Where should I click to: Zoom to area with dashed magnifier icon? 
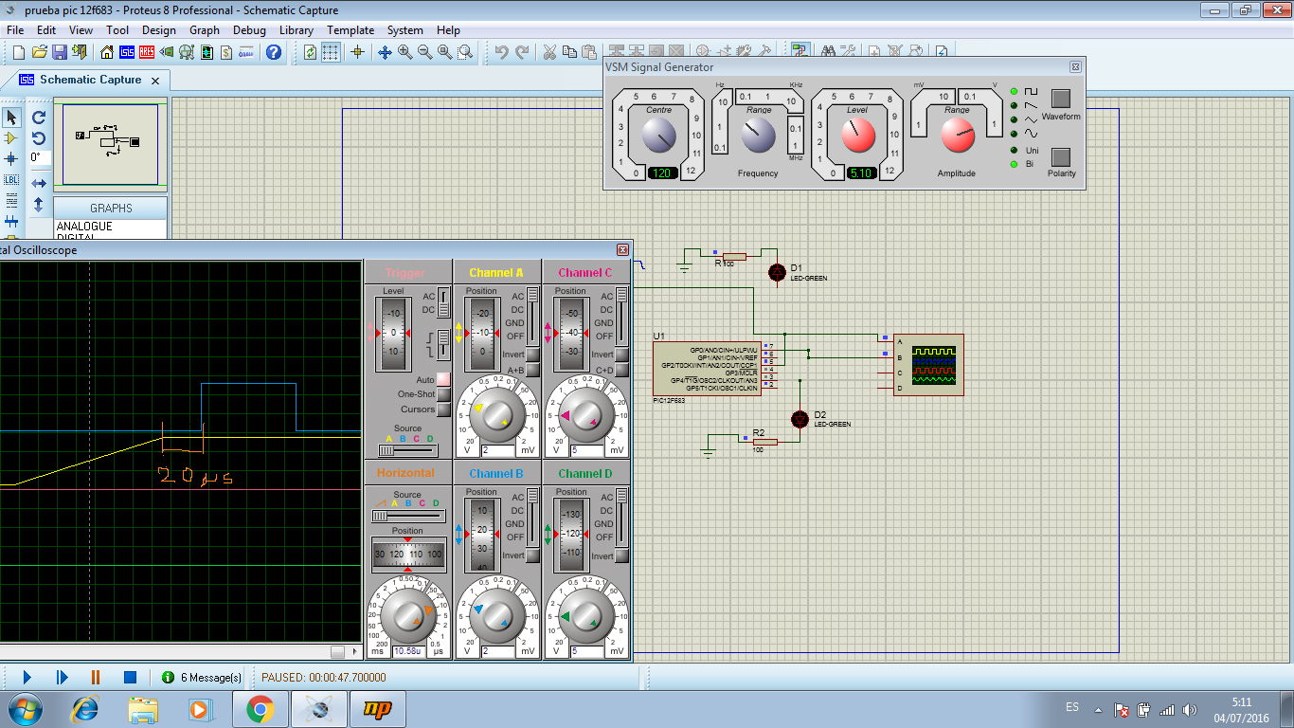click(465, 52)
